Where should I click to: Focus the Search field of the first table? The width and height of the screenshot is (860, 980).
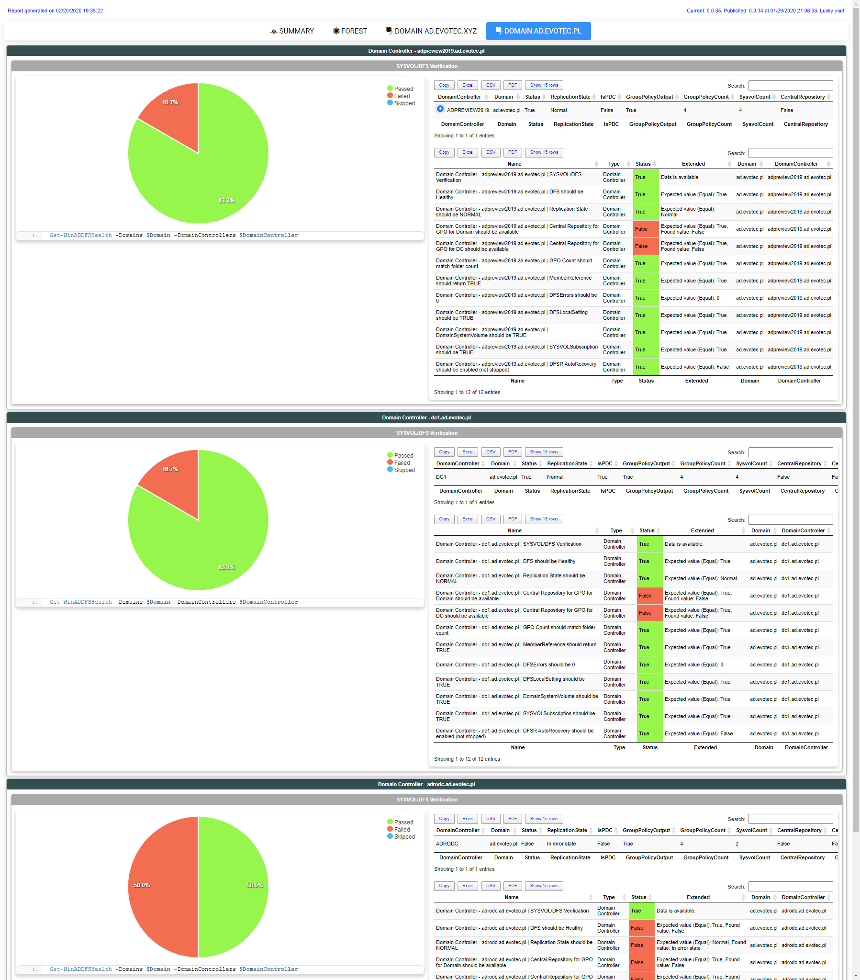(x=790, y=86)
